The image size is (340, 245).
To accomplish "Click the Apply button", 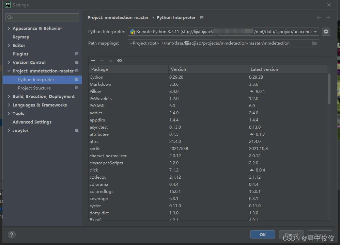I will pos(320,234).
